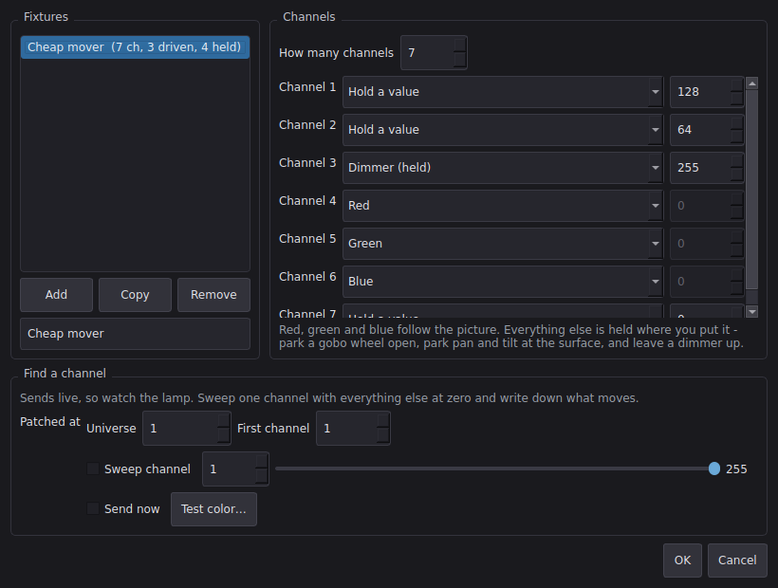Click the Remove fixture button
Screen dimensions: 778x588
tap(213, 295)
